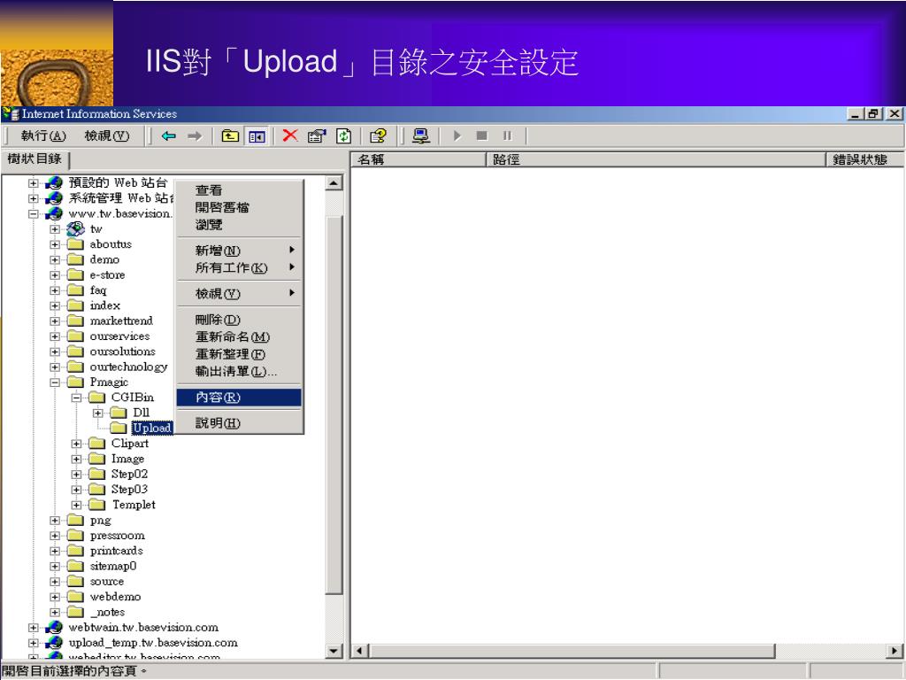Expand the Dll folder node
Screen dimensions: 906x680
(x=97, y=413)
